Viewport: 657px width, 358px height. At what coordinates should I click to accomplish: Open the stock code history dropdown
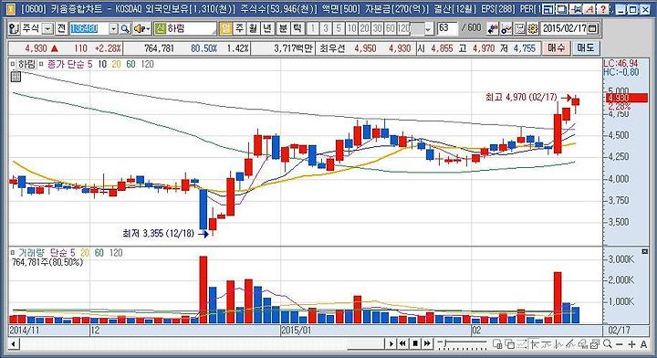pos(113,28)
